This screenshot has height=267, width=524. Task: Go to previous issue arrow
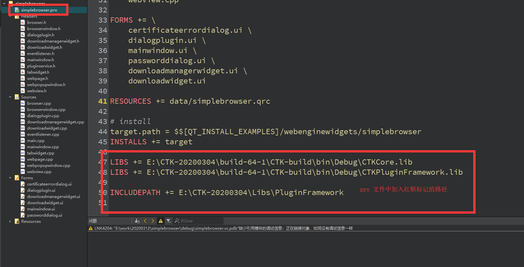tap(145, 221)
